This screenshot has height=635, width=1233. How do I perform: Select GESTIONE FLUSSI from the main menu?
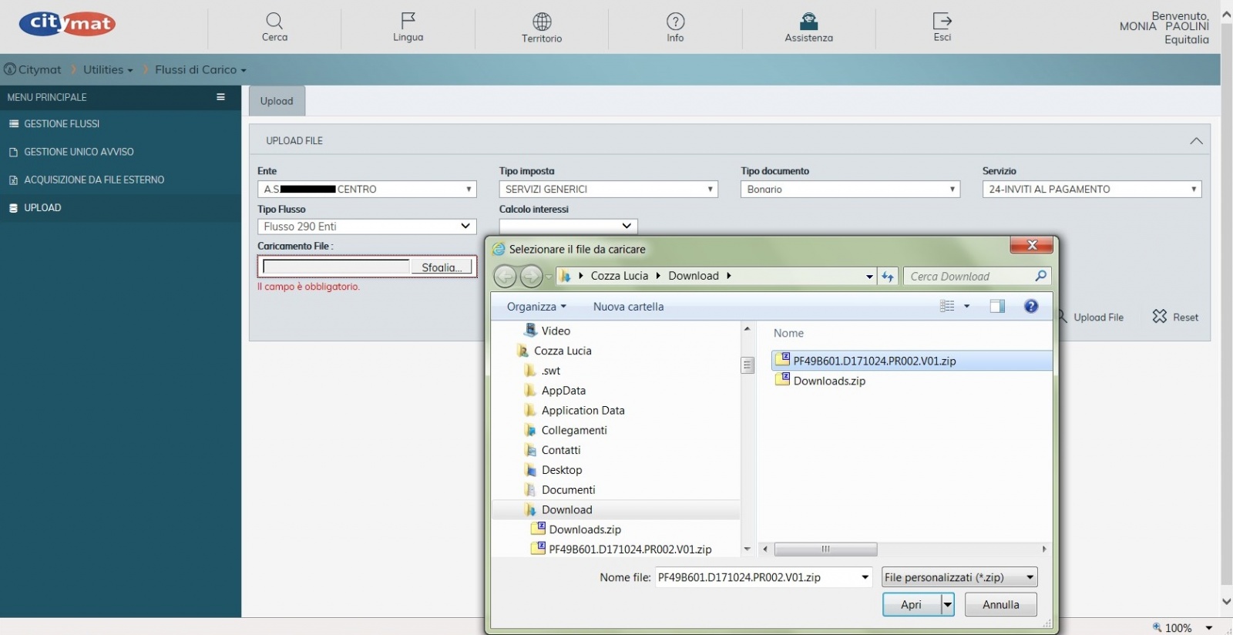tap(62, 124)
